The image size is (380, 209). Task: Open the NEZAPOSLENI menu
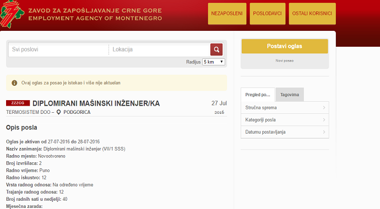point(227,14)
